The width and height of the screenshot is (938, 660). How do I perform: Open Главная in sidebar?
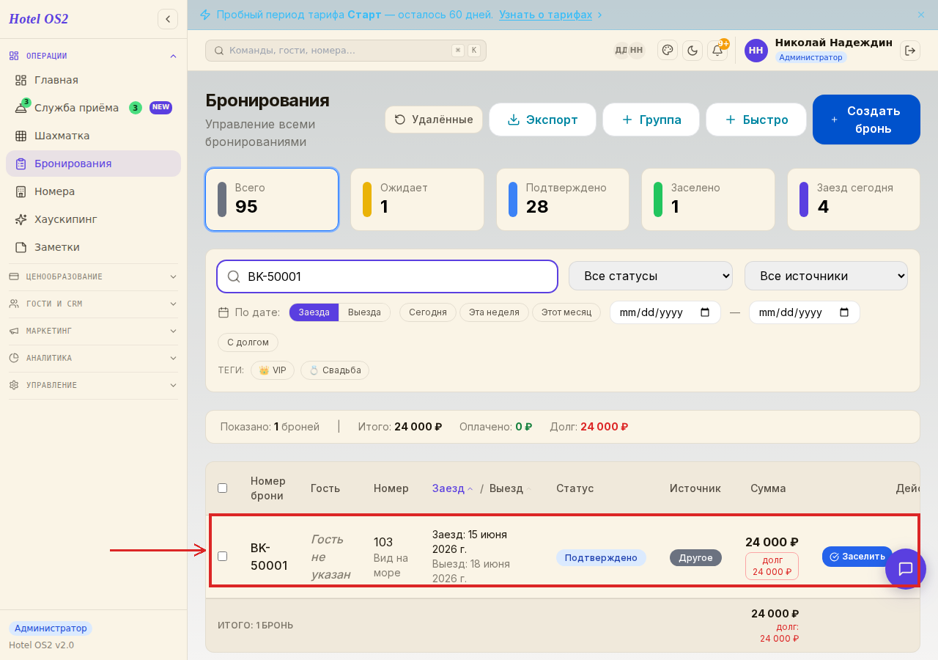(93, 80)
